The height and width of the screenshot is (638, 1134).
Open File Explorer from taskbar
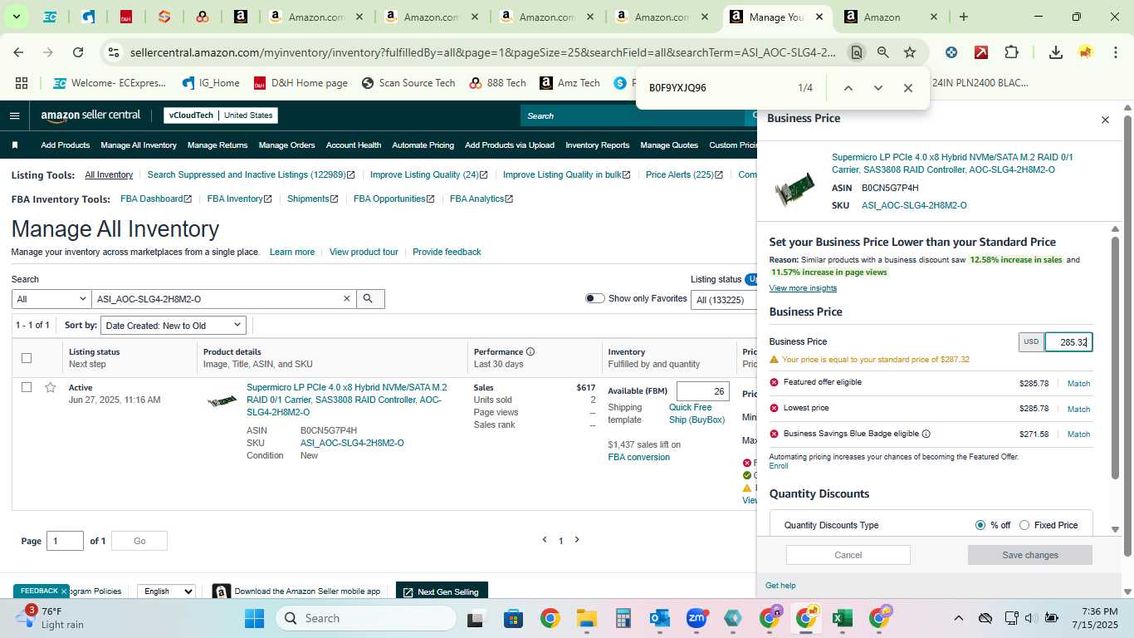(x=587, y=618)
